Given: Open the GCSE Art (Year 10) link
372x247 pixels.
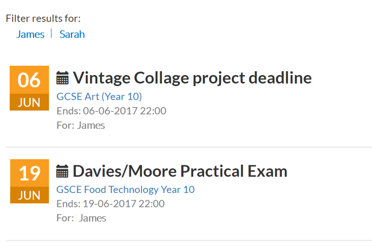Looking at the screenshot, I should click(99, 96).
